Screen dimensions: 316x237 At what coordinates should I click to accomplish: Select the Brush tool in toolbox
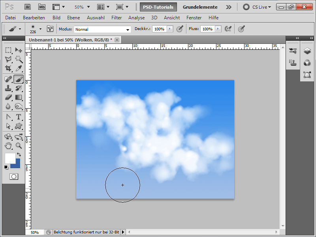click(19, 79)
